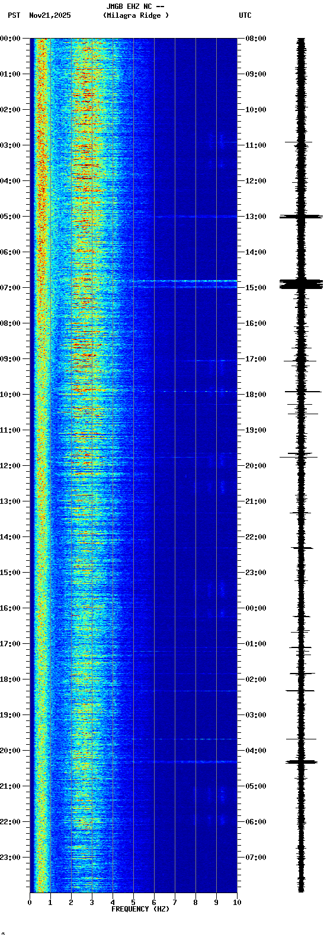Screen dimensions: 327x940
Task: Click the Milagra Ridge subtitle
Action: click(136, 15)
